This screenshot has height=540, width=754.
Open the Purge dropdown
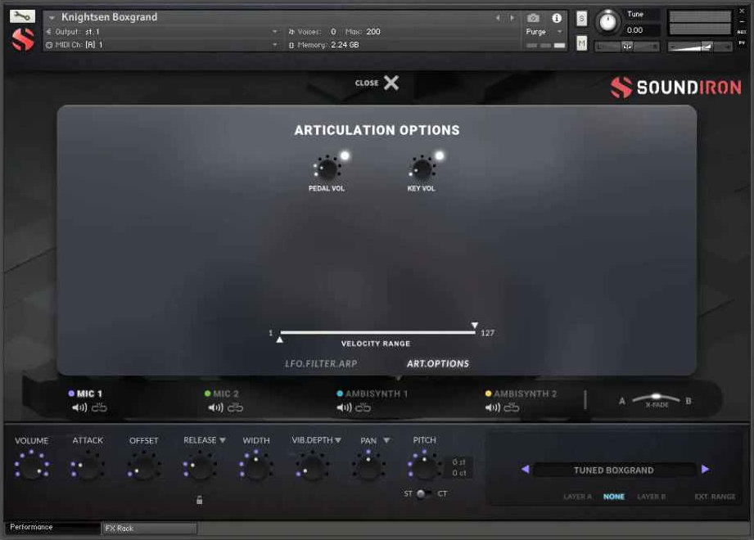(x=543, y=31)
